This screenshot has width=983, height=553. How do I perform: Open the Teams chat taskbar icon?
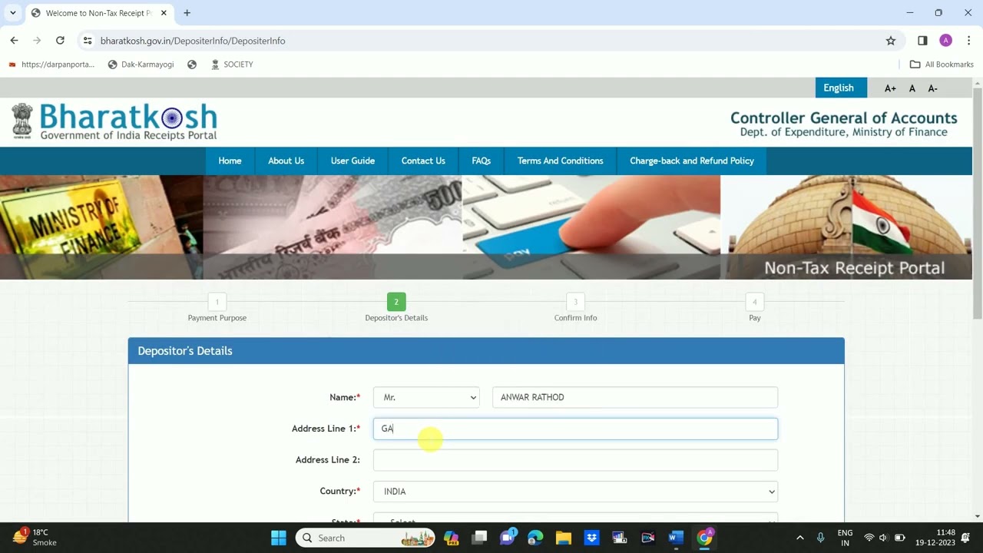pos(508,538)
